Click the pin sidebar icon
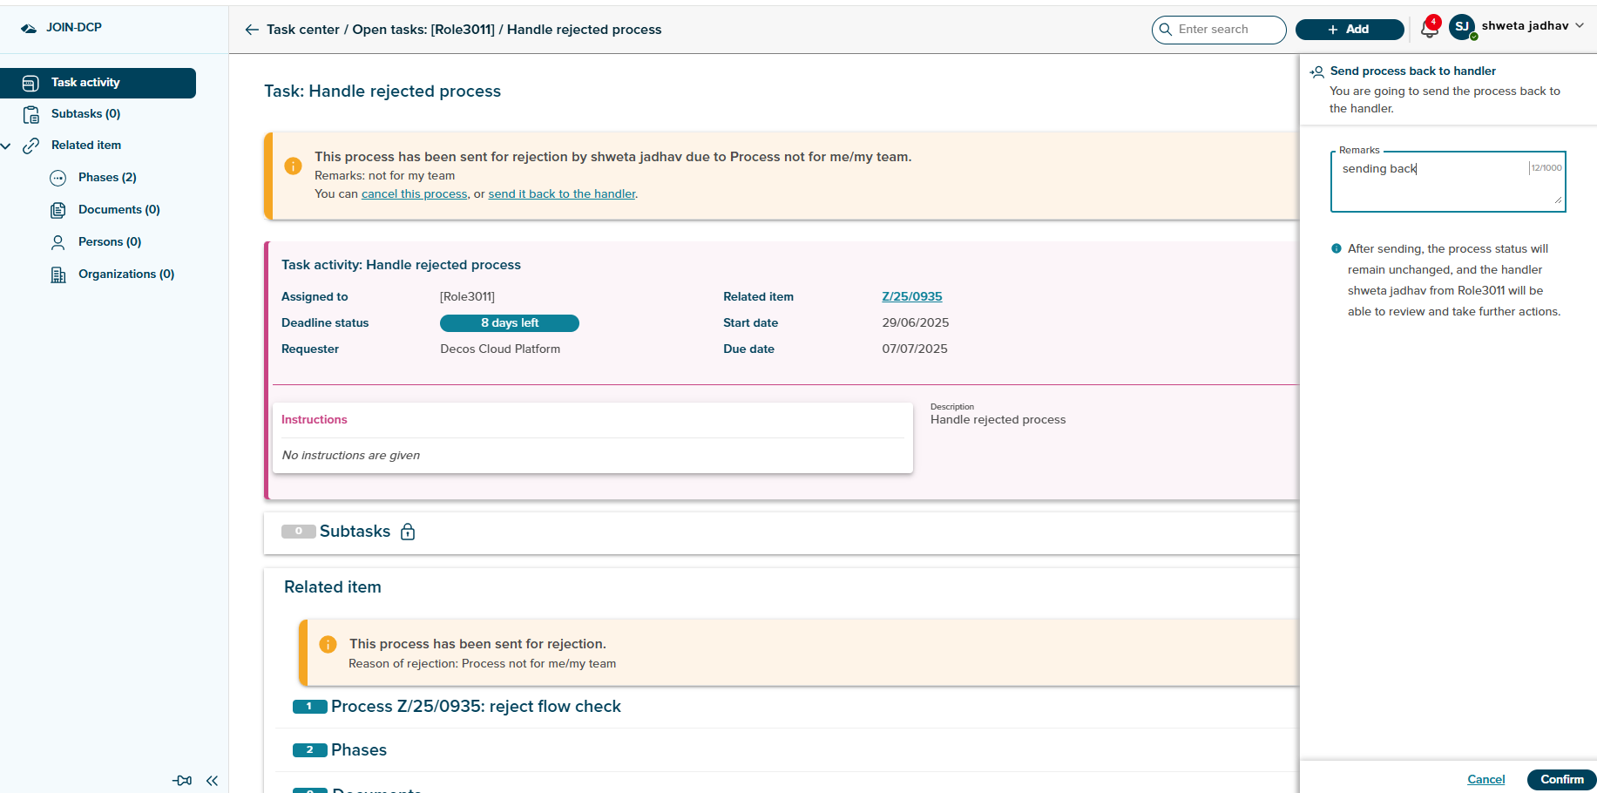1597x793 pixels. point(182,781)
